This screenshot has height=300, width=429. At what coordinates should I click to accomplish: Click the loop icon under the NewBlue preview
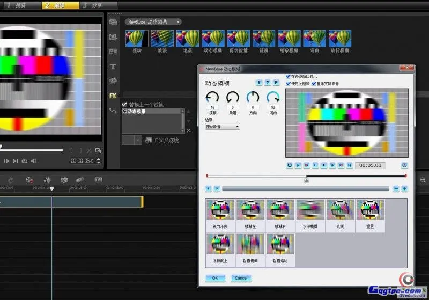pyautogui.click(x=290, y=165)
